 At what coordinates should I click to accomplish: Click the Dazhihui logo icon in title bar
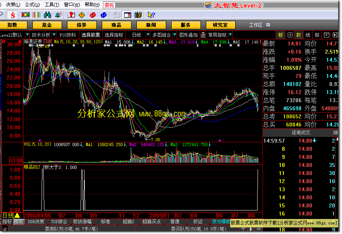[208, 5]
